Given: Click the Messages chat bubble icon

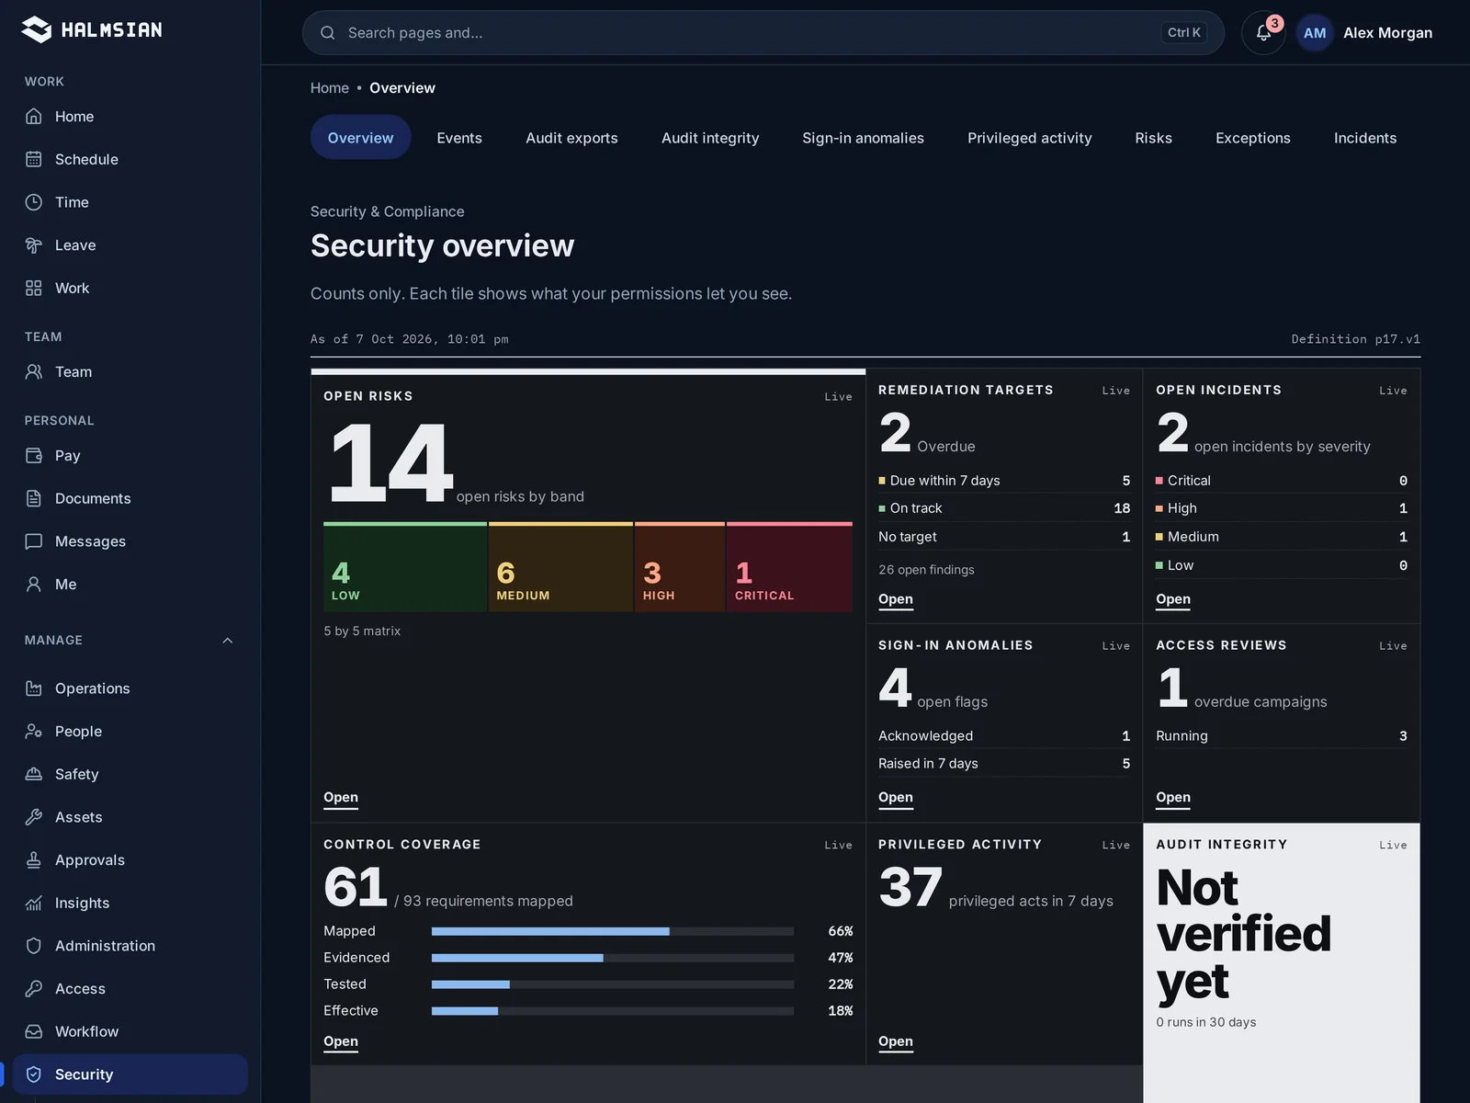Looking at the screenshot, I should (x=34, y=541).
